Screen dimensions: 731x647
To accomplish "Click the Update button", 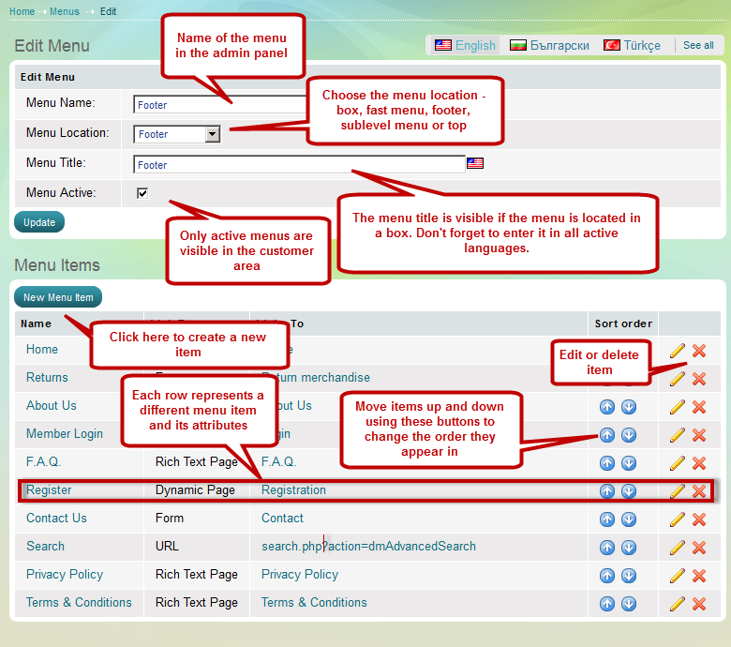I will point(39,222).
